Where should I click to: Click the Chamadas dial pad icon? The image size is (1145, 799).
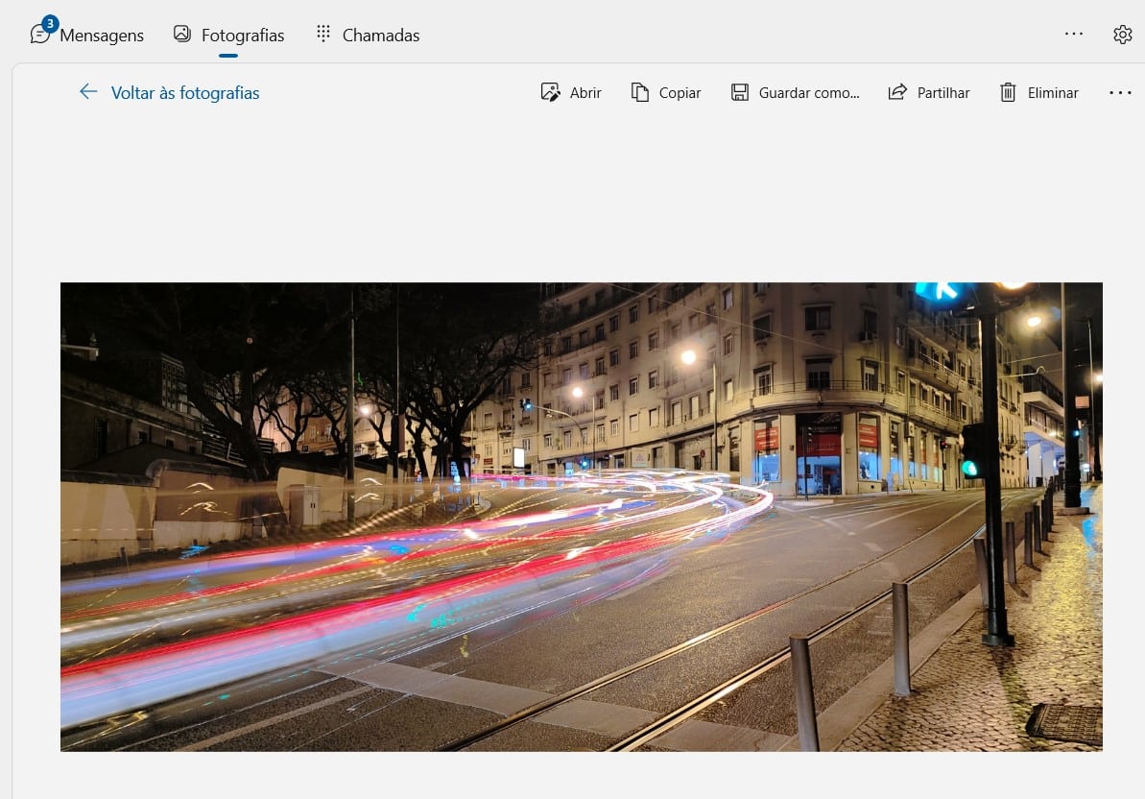(323, 34)
